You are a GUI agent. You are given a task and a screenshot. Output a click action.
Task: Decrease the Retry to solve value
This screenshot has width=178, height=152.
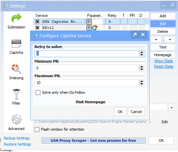click(142, 55)
